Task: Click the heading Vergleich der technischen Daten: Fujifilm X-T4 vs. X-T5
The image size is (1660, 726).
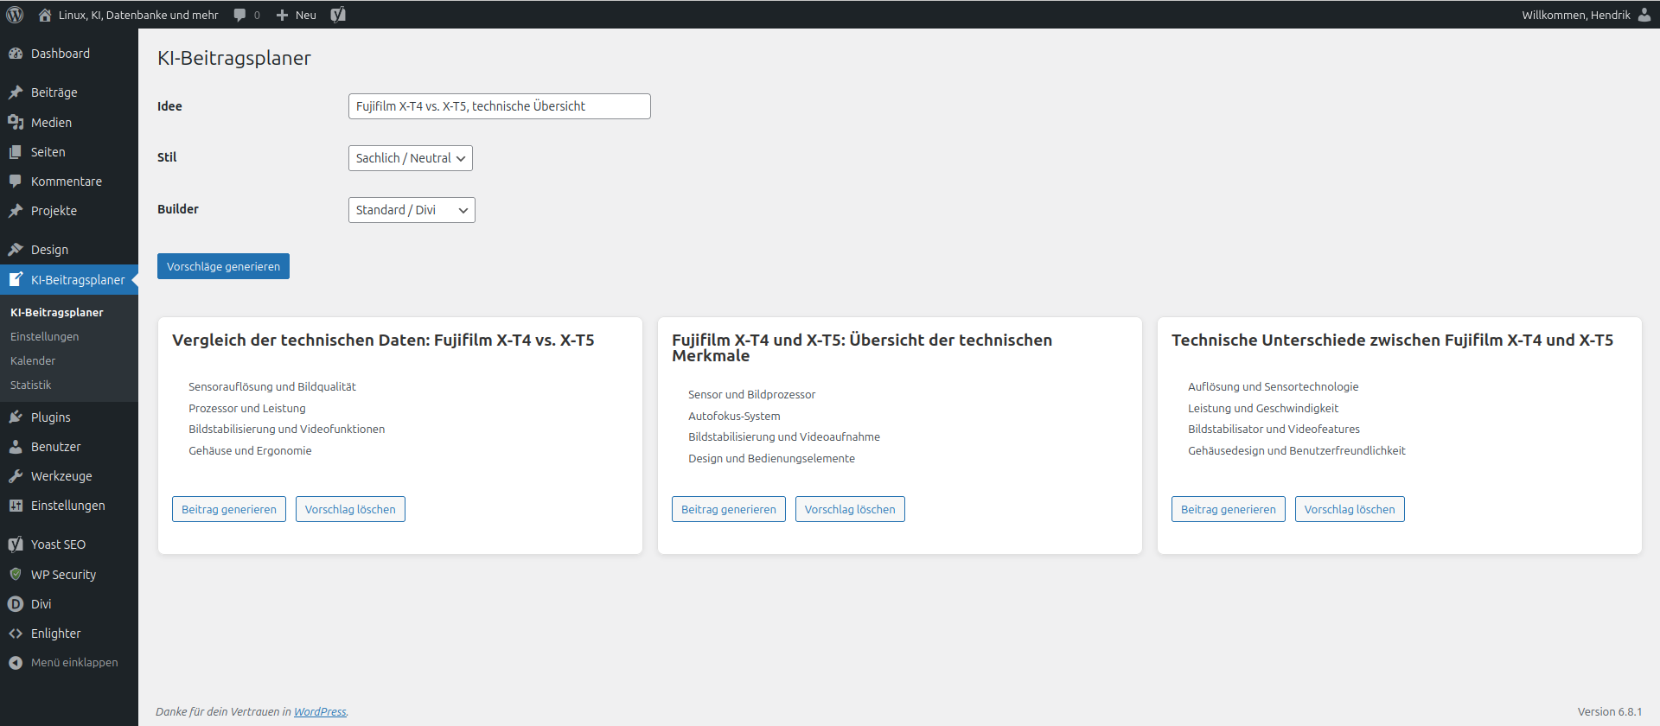Action: point(383,341)
